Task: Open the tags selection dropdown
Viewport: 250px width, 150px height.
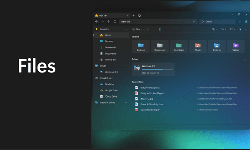Action: 215,29
